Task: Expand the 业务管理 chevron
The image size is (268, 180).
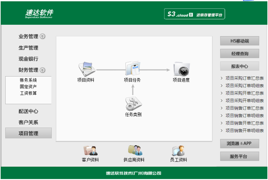Action: pyautogui.click(x=42, y=36)
